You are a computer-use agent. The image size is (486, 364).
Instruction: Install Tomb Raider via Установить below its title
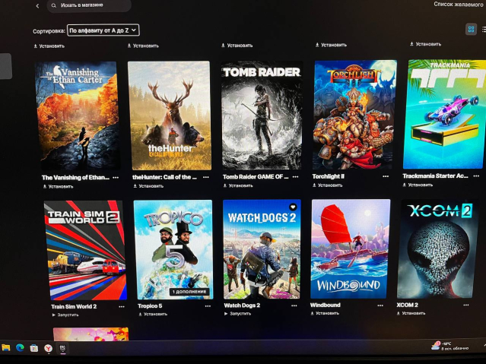click(238, 186)
